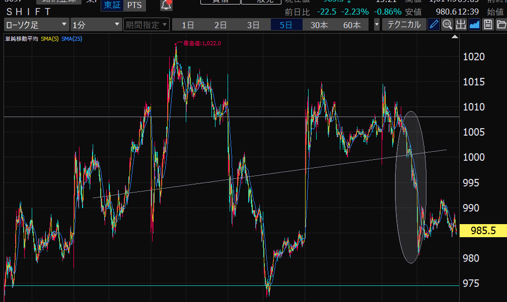The image size is (507, 302).
Task: Click the yellow 985.5 current price label
Action: click(483, 231)
